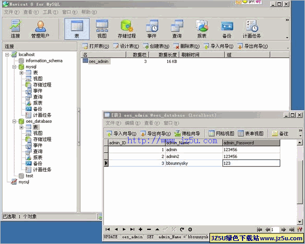Go to last record navigation button

coord(132,229)
